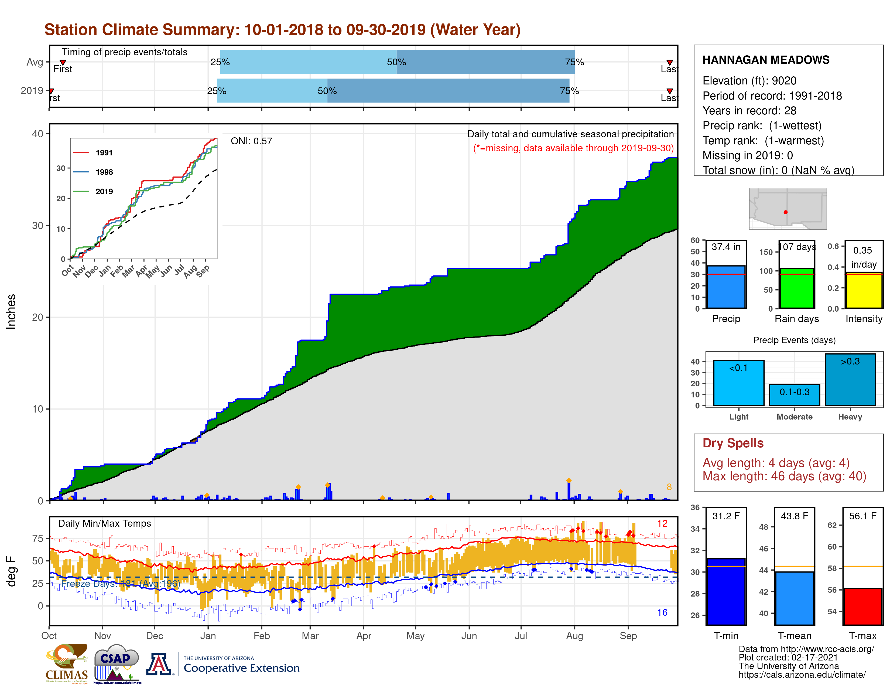Click the '31.2 F' T-min value
Screen dimensions: 890x688
click(726, 516)
